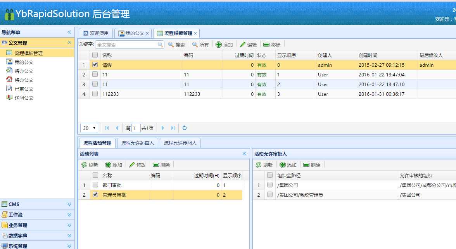Image resolution: width=456 pixels, height=249 pixels.
Task: Check the /集团公司/系统管理员 row checkbox
Action: [269, 195]
